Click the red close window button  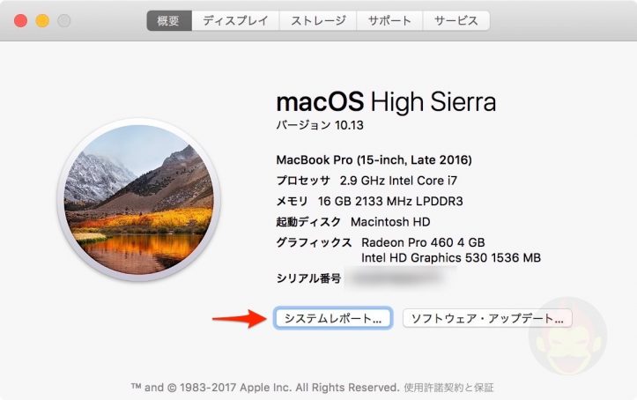[21, 20]
